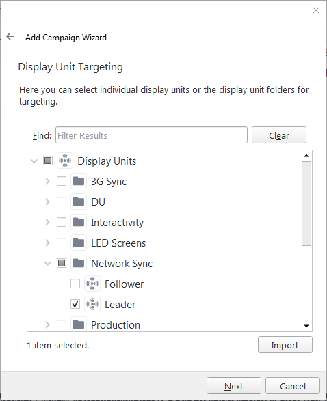Uncheck the Leader display unit checkbox
The height and width of the screenshot is (401, 327).
point(75,304)
